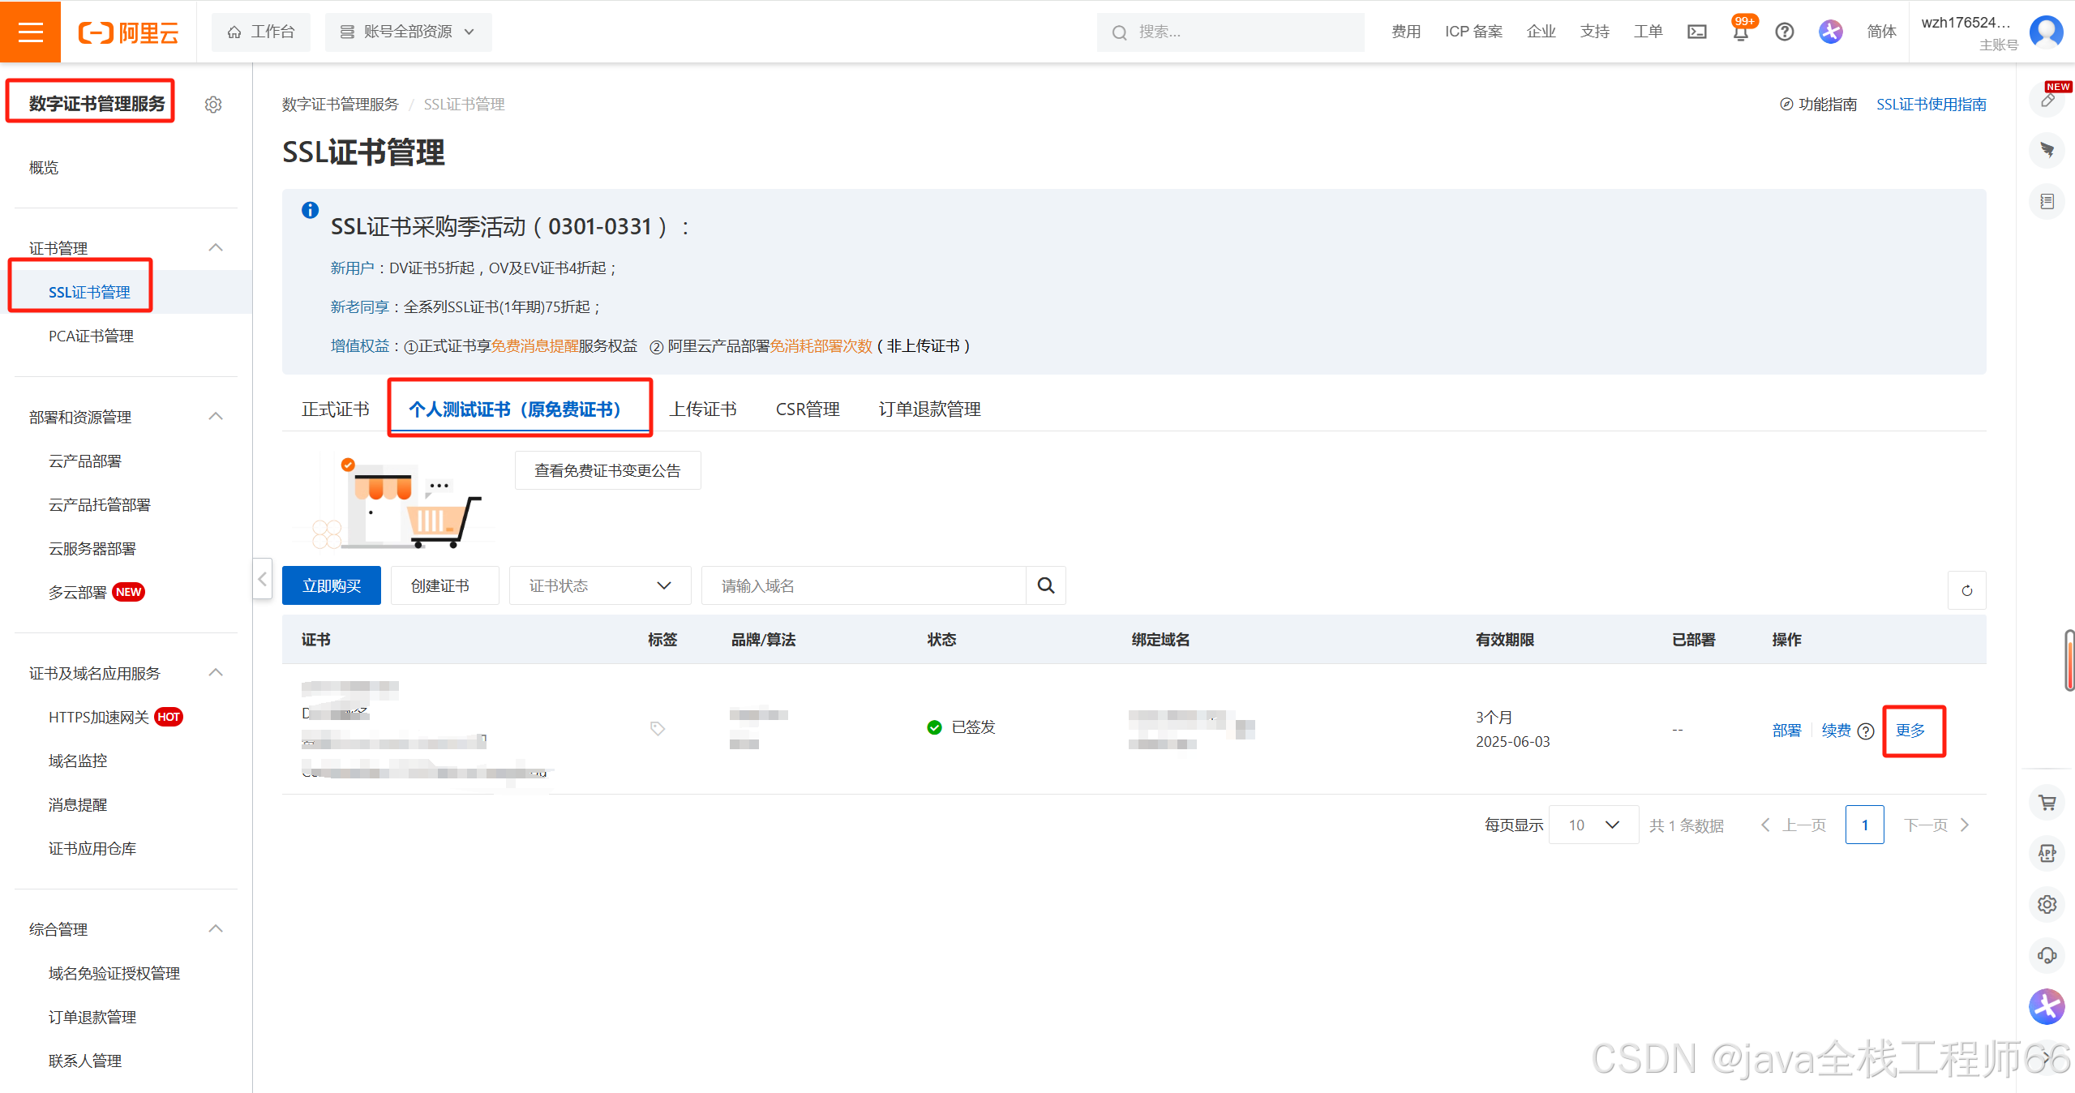Screen dimensions: 2075x1093
Task: Expand the 证书状态 status dropdown
Action: (599, 585)
